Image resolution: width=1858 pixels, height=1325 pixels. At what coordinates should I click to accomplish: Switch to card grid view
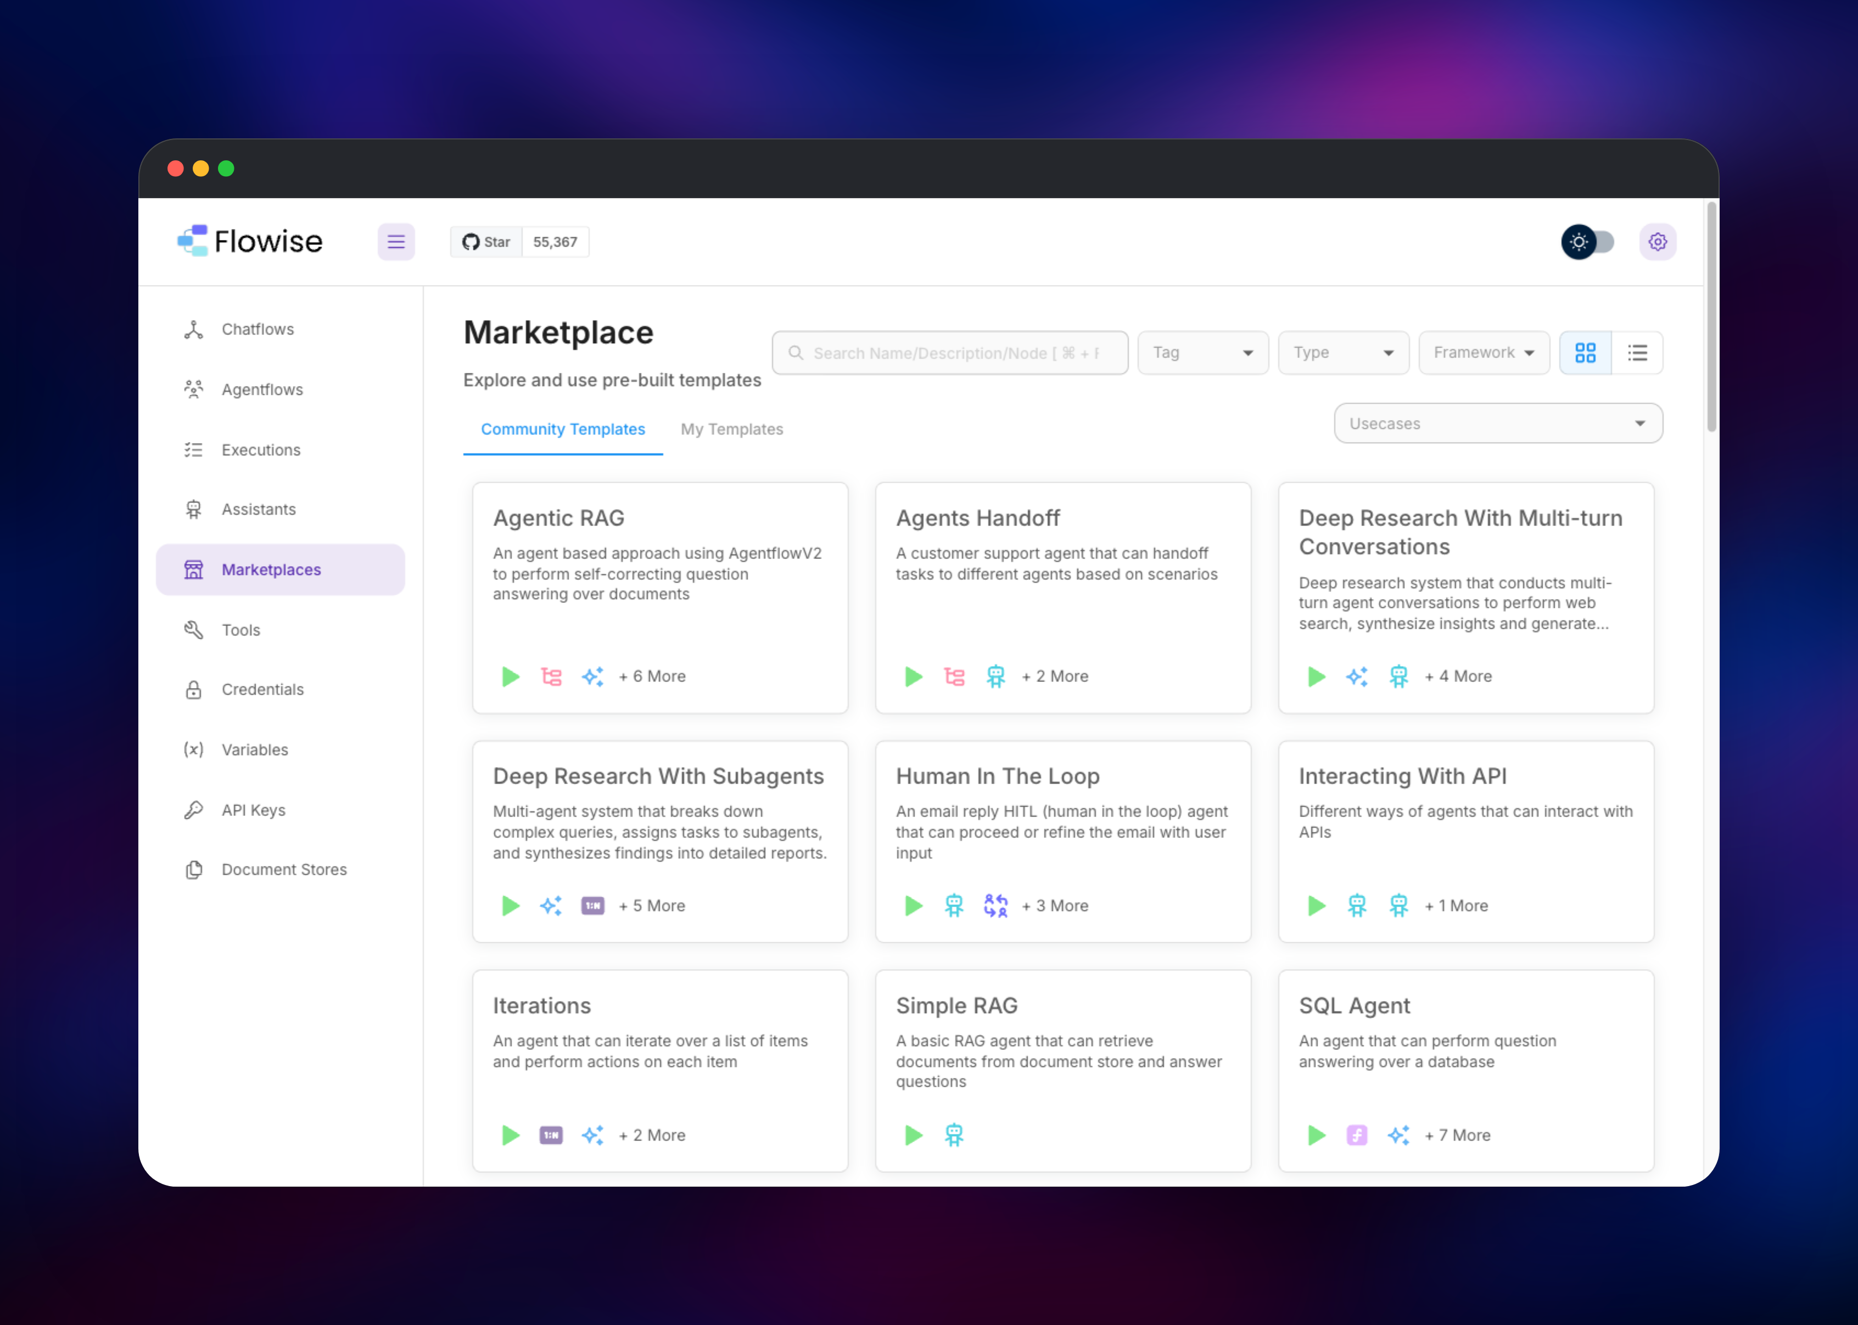(x=1585, y=353)
